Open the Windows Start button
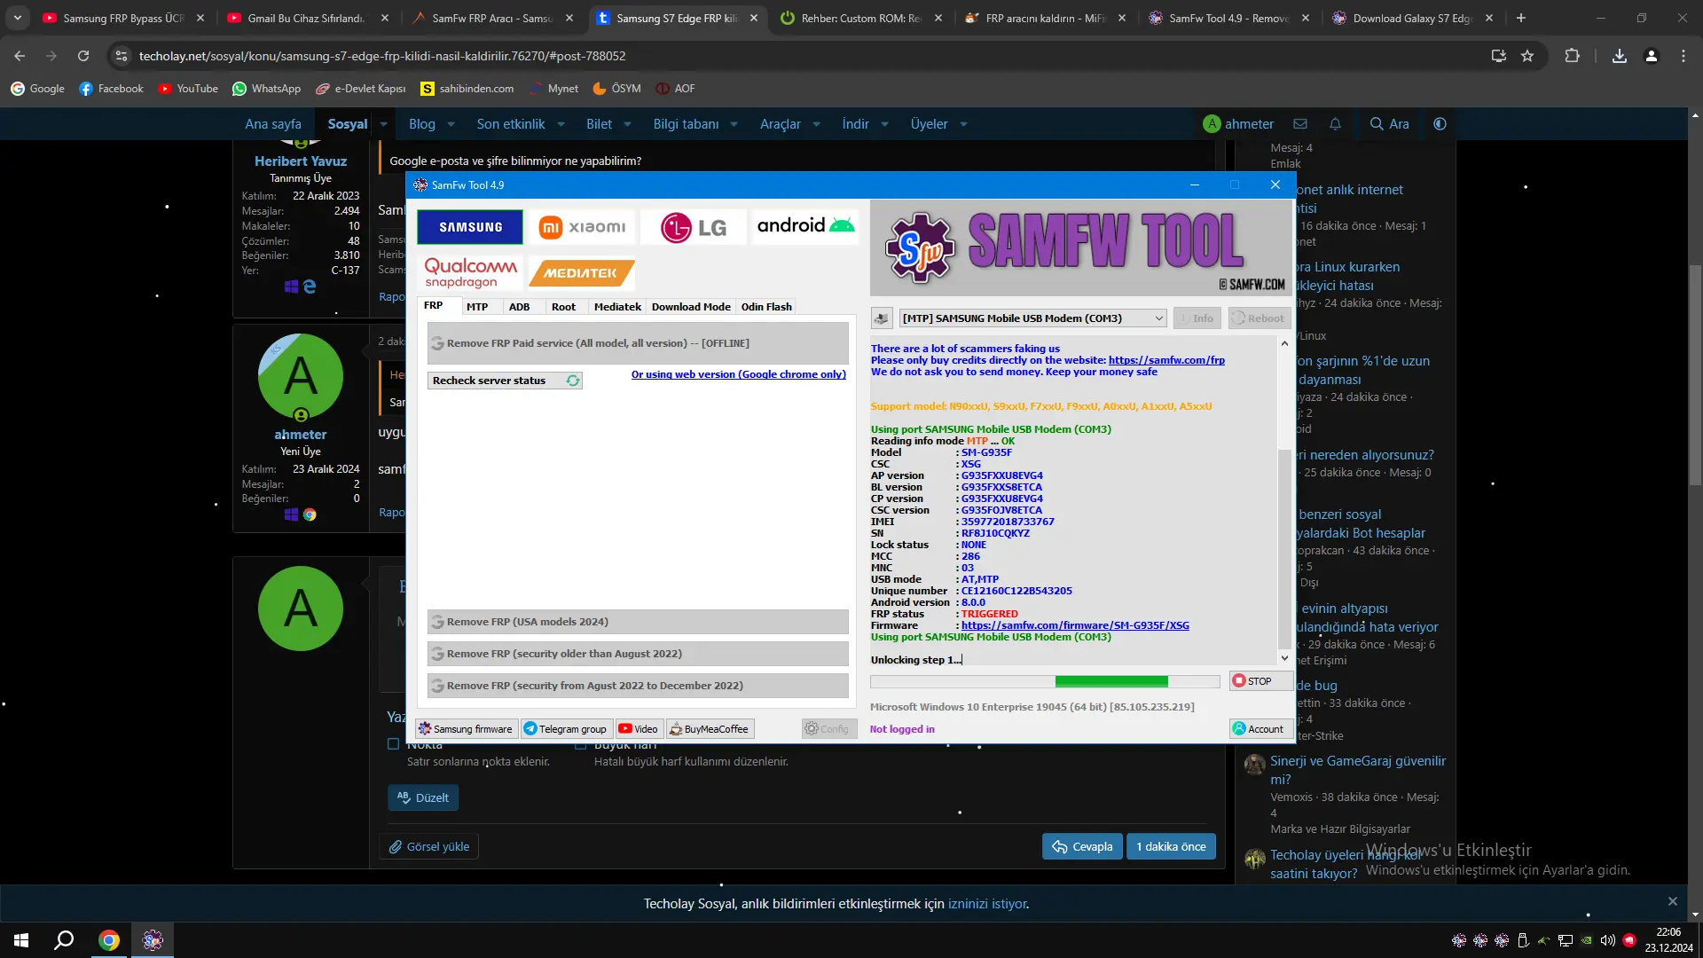Image resolution: width=1703 pixels, height=958 pixels. 21,940
